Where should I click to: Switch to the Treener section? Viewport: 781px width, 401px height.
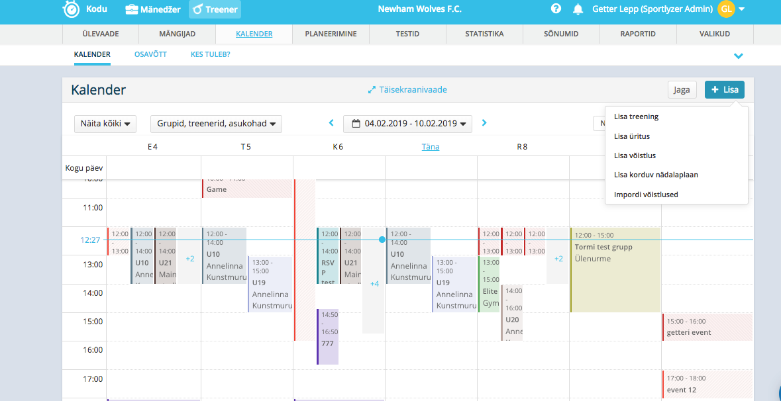pyautogui.click(x=215, y=9)
